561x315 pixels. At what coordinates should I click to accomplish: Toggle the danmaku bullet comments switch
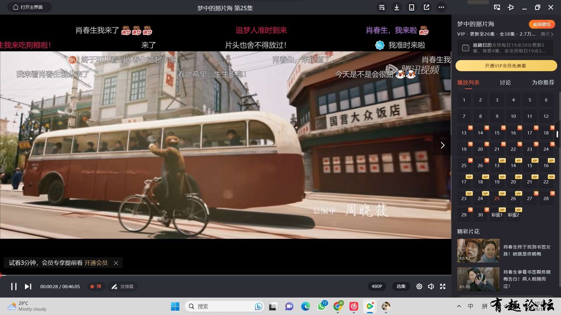tap(96, 286)
